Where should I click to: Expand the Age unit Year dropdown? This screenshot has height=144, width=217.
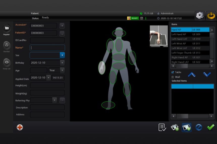tap(62, 70)
